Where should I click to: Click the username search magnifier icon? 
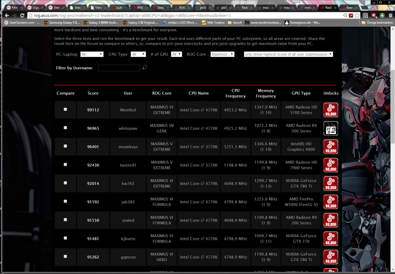(x=144, y=67)
